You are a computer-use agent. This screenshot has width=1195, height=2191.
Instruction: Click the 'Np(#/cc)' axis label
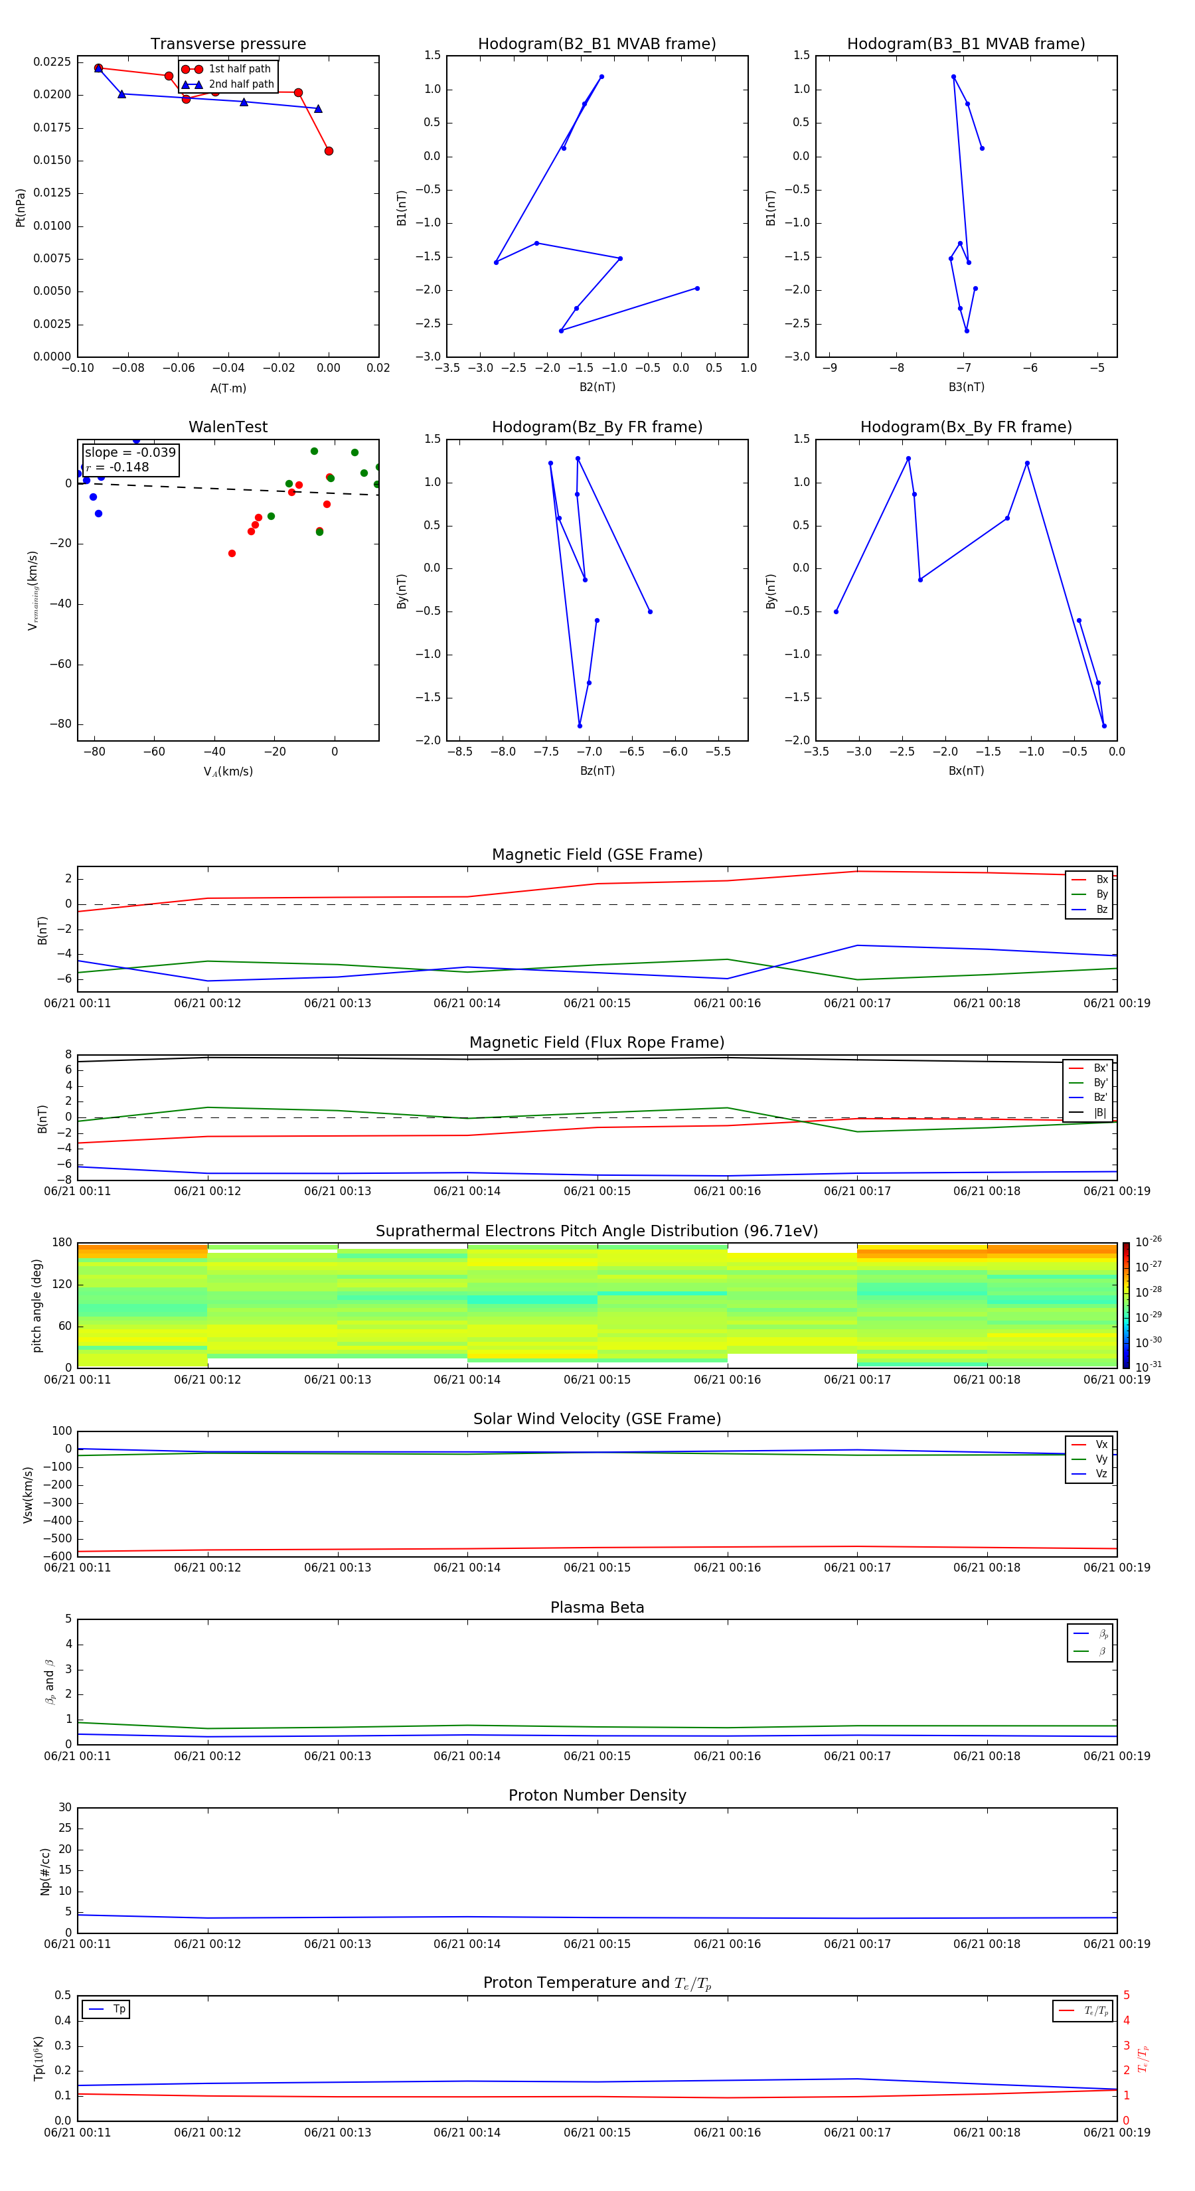click(45, 1870)
